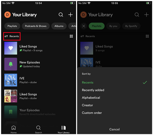Tap Wi-Fi status icon on left status bar

click(13, 3)
